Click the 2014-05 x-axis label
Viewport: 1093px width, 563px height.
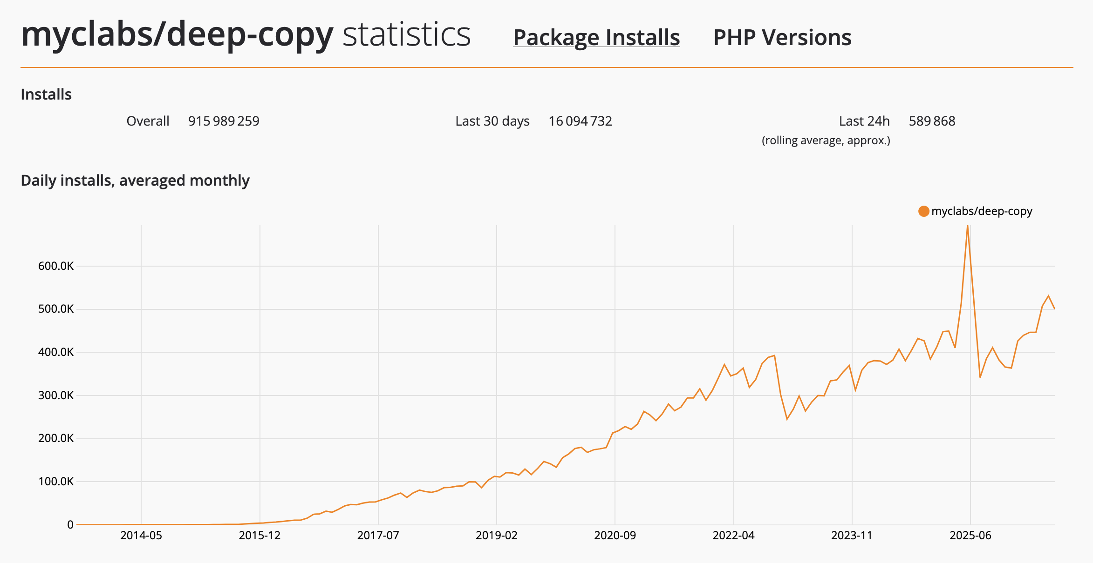point(141,536)
